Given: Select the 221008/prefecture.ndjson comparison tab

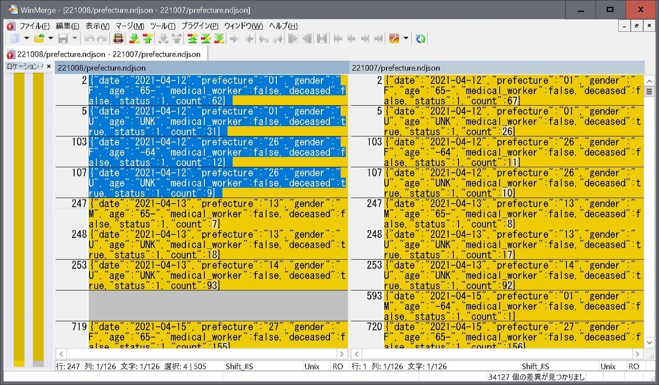Looking at the screenshot, I should point(105,54).
